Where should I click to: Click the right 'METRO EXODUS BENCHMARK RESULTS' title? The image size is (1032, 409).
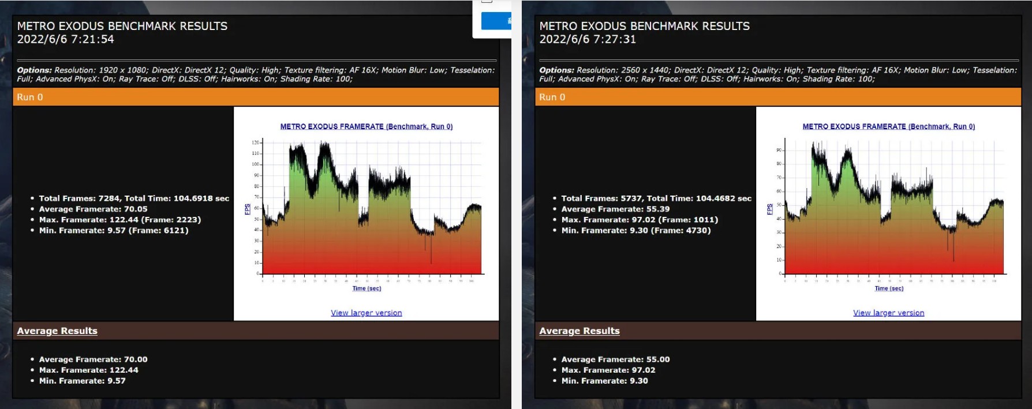[x=645, y=26]
